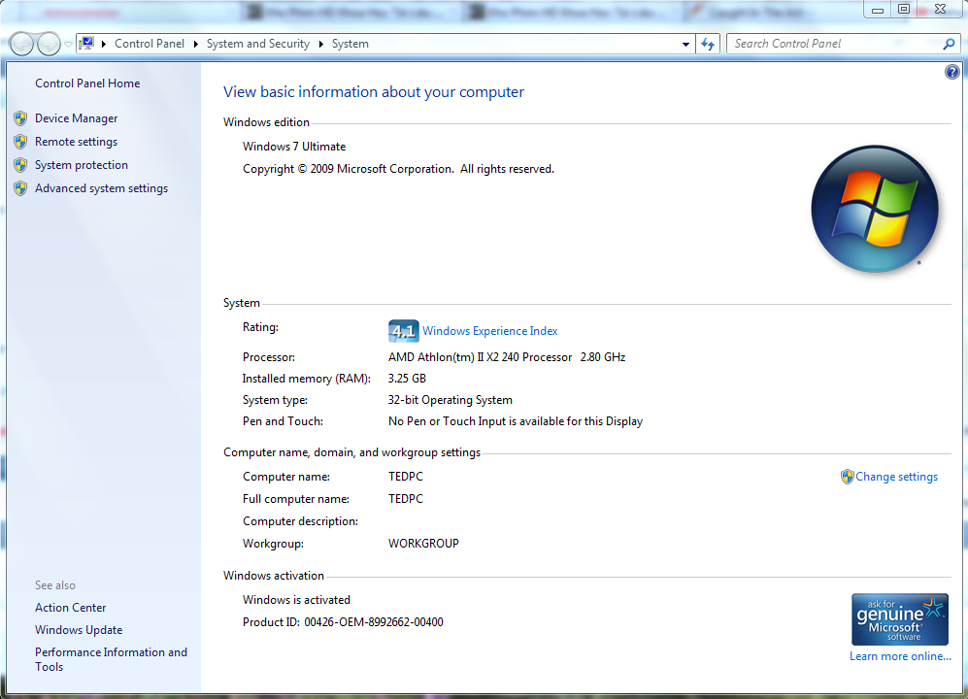Image resolution: width=968 pixels, height=699 pixels.
Task: Click Change settings link
Action: [896, 477]
